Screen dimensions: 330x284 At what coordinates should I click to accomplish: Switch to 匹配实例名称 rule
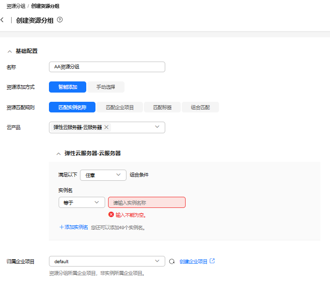pos(72,107)
